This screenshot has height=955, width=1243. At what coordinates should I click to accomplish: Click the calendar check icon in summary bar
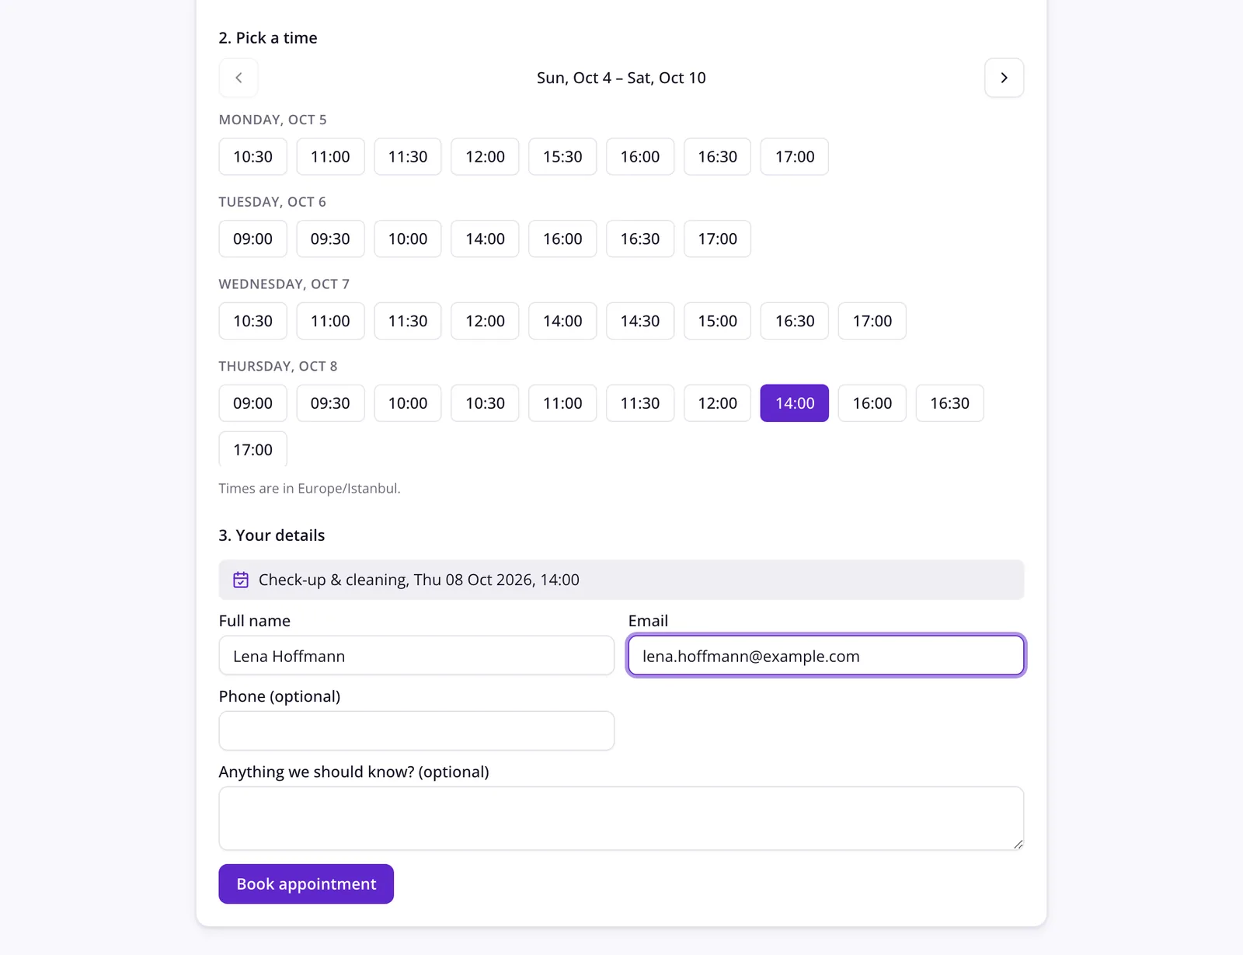tap(241, 580)
